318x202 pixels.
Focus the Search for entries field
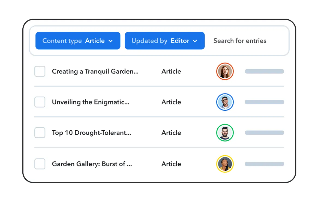click(240, 41)
